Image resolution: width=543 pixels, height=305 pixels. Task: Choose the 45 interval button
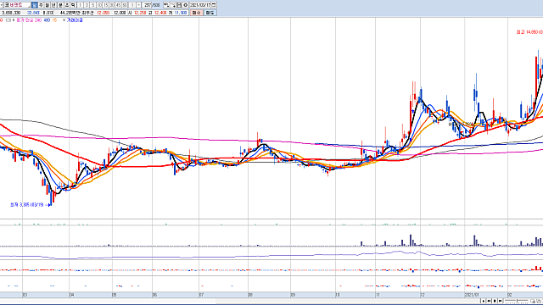point(119,5)
